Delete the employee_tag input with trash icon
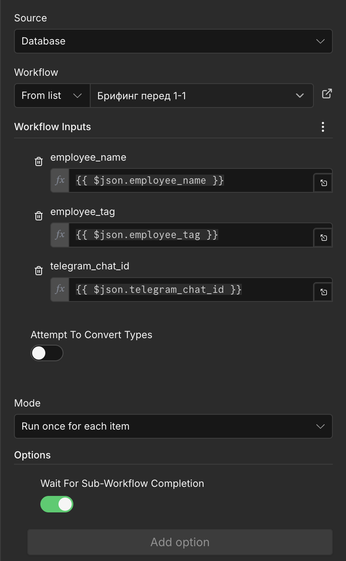Image resolution: width=346 pixels, height=561 pixels. (39, 216)
